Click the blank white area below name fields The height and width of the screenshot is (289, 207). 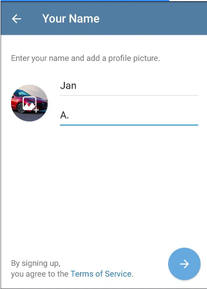(x=104, y=184)
